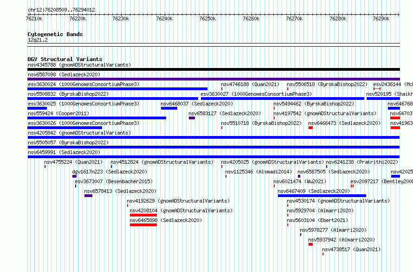Click nsv5978277 Almarri2020 label
The width and height of the screenshot is (413, 272).
click(x=333, y=230)
